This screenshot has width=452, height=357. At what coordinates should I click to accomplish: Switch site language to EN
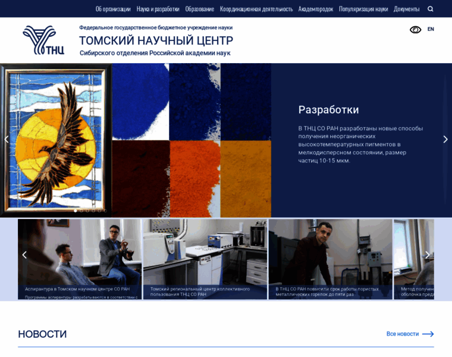431,29
